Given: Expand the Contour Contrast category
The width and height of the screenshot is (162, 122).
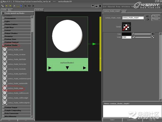Looking at the screenshot, I should coord(4,42).
